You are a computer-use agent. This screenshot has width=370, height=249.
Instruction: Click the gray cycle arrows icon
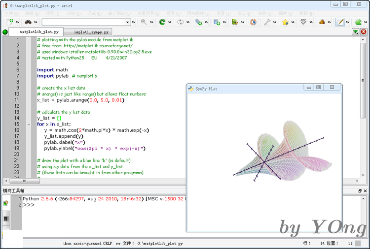180,22
